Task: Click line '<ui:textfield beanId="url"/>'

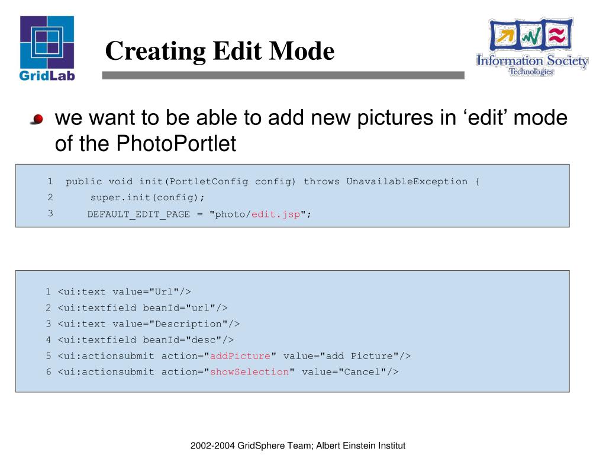Action: click(143, 308)
